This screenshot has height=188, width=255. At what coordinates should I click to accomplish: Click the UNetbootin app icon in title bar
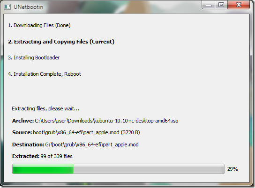pos(7,7)
